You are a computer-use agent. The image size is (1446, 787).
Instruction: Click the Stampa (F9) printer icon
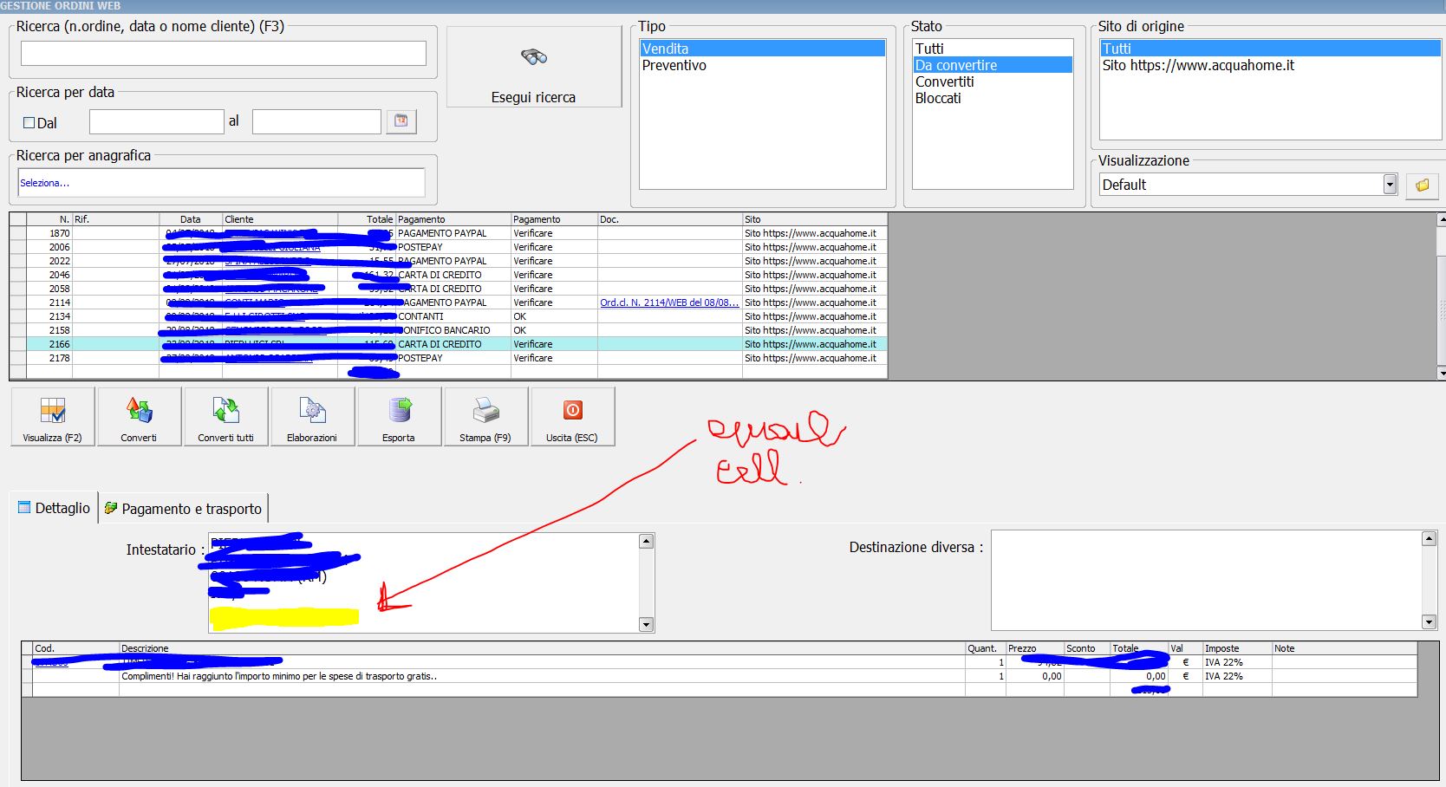(x=485, y=417)
